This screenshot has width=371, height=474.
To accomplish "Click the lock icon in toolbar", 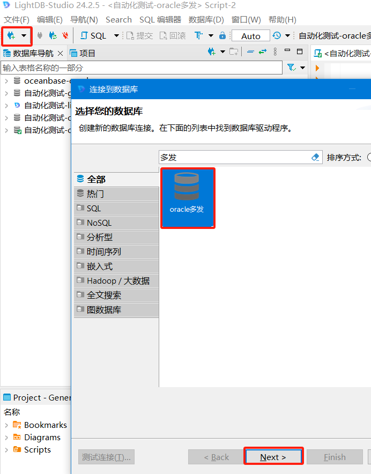I will pos(222,36).
